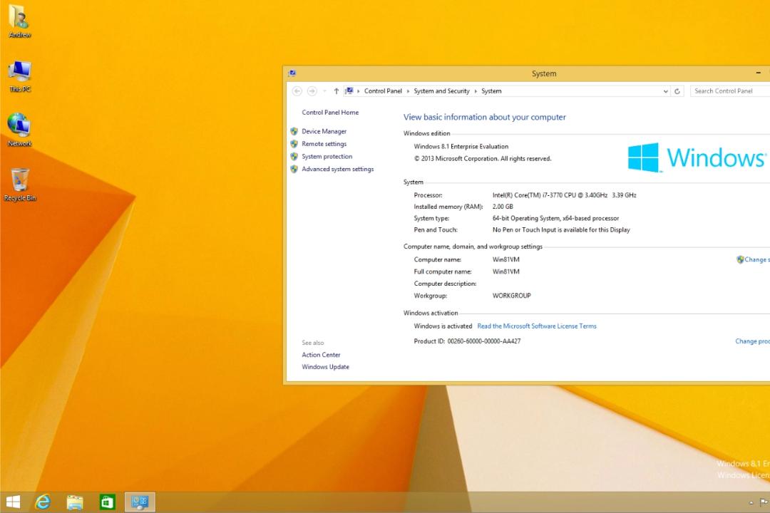This screenshot has width=770, height=513.
Task: Go up one level with up arrow
Action: point(336,91)
